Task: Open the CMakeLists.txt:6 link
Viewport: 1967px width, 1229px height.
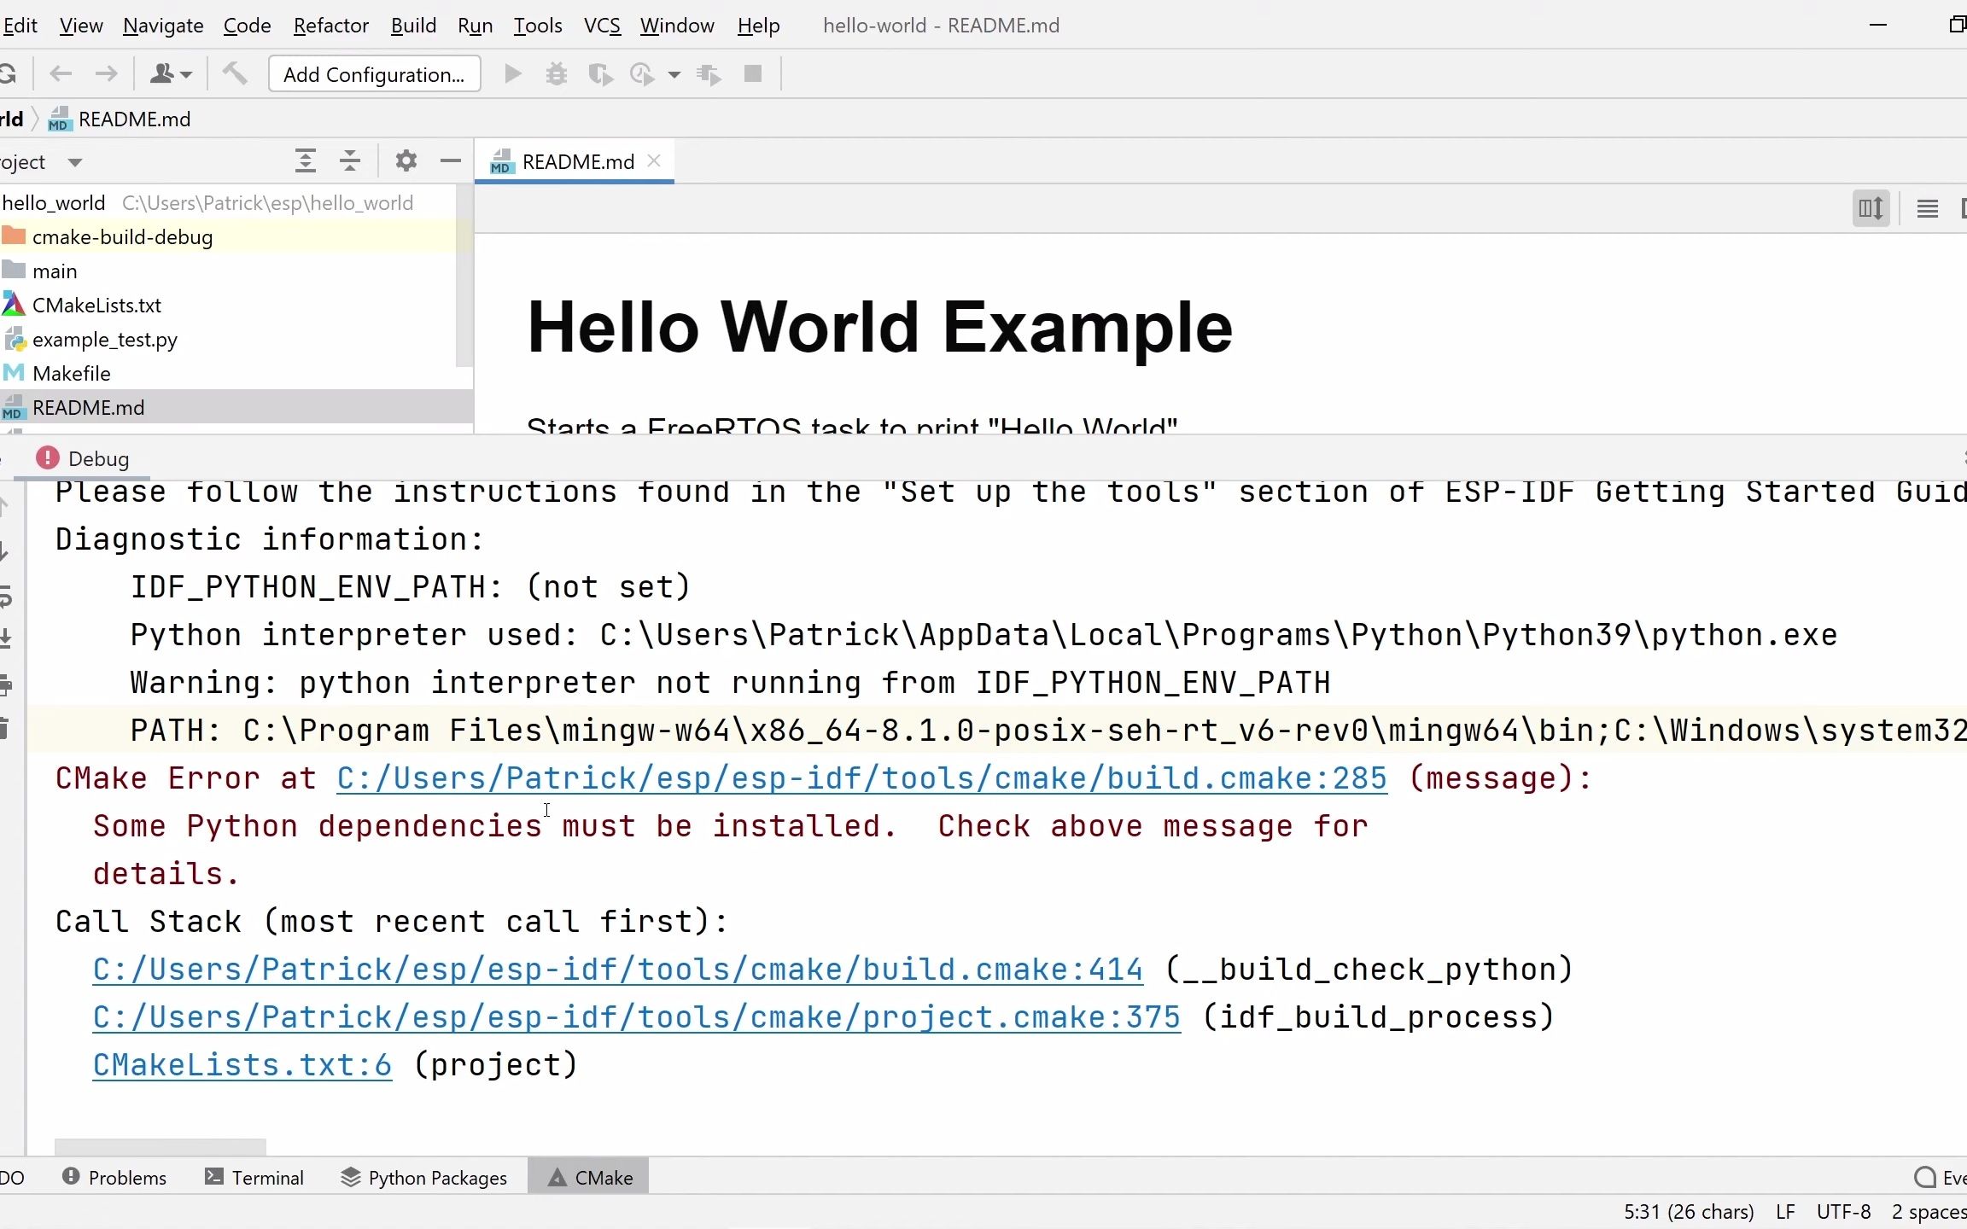Action: pos(242,1065)
